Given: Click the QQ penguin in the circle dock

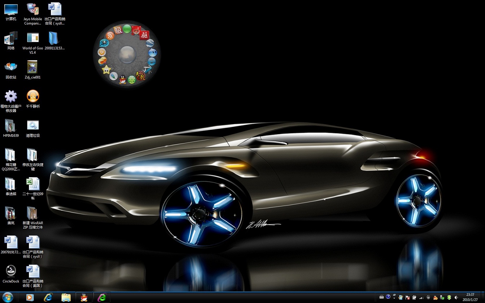Looking at the screenshot, I should click(123, 79).
